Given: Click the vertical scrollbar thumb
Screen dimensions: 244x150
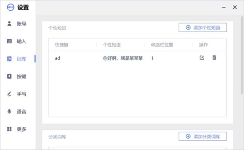Looking at the screenshot, I should click(242, 55).
